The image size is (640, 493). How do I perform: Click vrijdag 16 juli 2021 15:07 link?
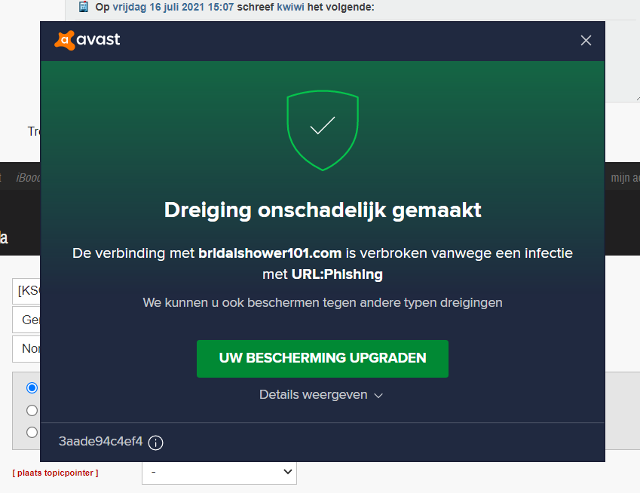173,7
